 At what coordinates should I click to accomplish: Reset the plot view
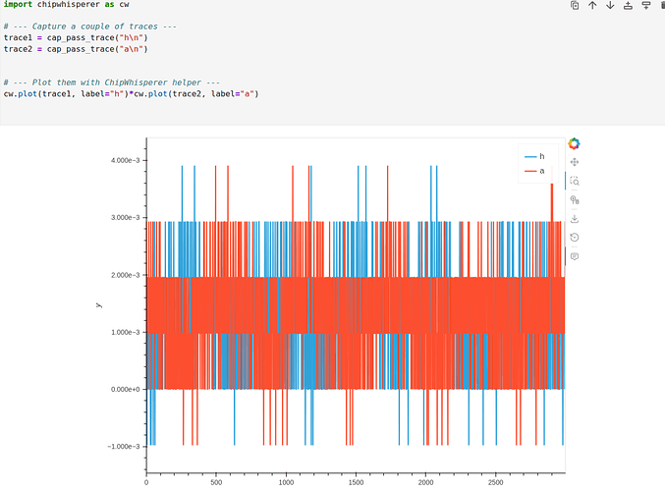574,238
